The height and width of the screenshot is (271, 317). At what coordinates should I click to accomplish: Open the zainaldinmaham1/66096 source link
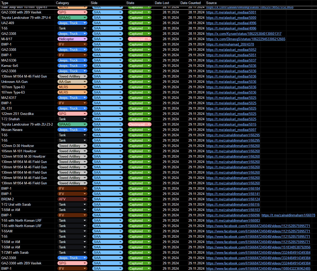(233, 215)
